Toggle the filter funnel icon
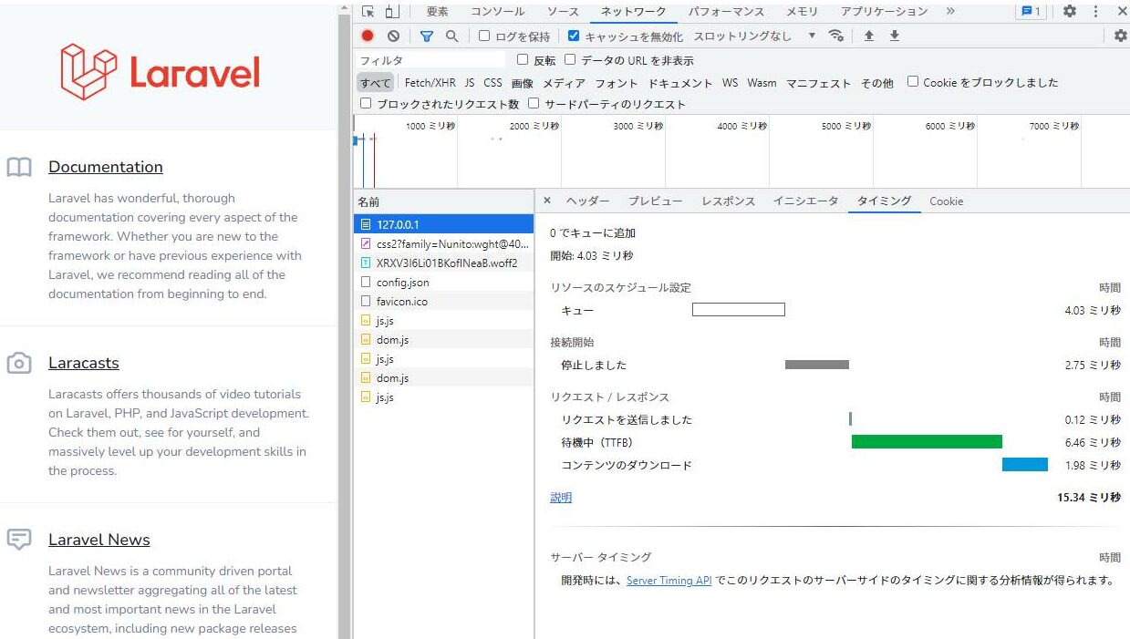Image resolution: width=1130 pixels, height=639 pixels. pyautogui.click(x=427, y=36)
